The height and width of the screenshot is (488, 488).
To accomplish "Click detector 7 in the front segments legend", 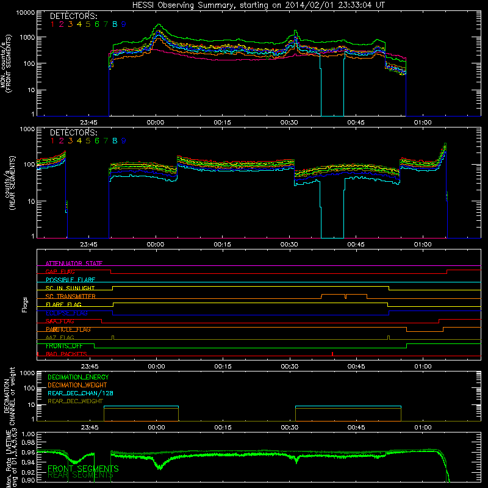I will click(106, 24).
